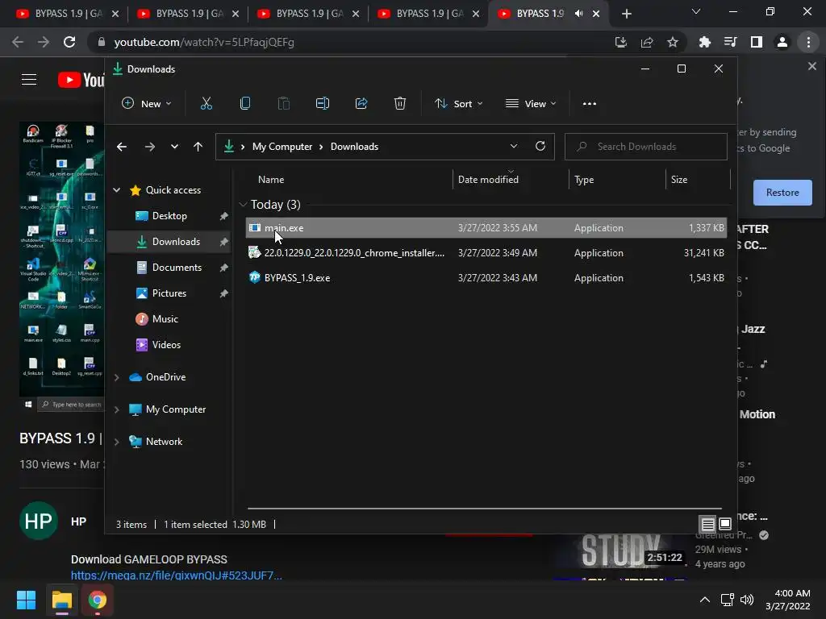
Task: Click the Paste icon in Explorer toolbar
Action: click(283, 104)
